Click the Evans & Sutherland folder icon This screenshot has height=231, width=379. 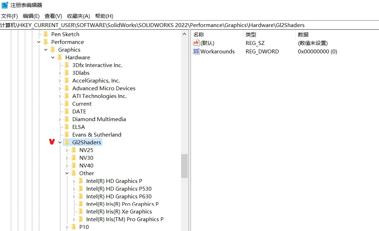pos(67,135)
